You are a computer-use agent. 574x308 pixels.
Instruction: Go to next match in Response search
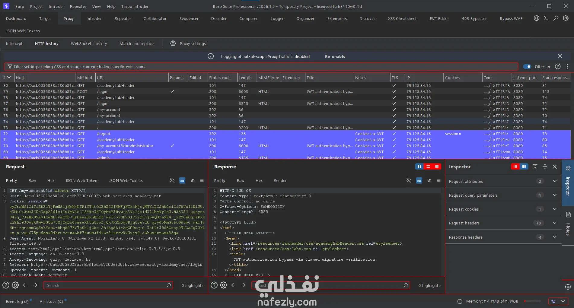[x=244, y=285]
